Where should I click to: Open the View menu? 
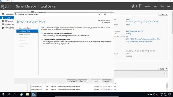(x=162, y=6)
